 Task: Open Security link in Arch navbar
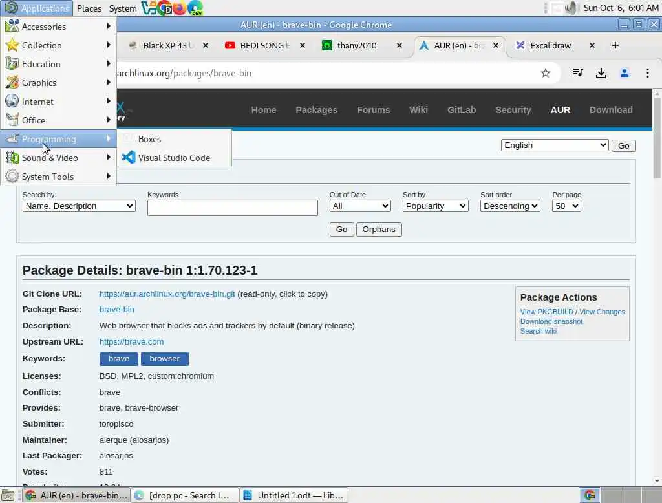513,110
